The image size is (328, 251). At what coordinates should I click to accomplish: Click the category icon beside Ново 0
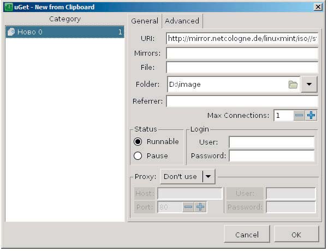[11, 32]
